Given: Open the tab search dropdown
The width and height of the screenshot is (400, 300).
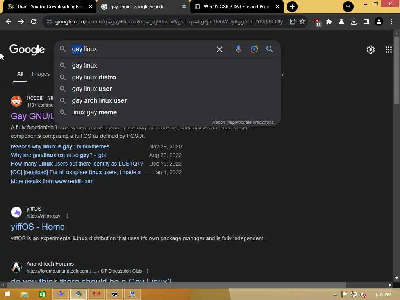Looking at the screenshot, I should coord(348,7).
